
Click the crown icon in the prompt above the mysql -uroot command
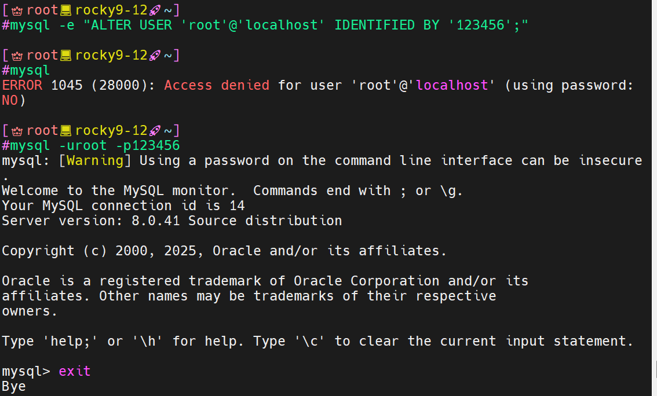coord(17,131)
